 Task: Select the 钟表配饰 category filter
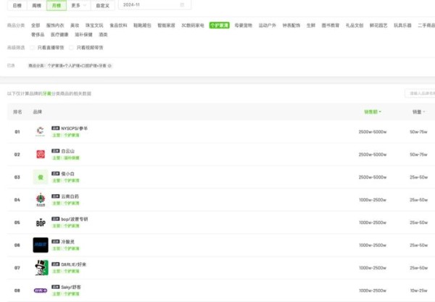[x=291, y=25]
